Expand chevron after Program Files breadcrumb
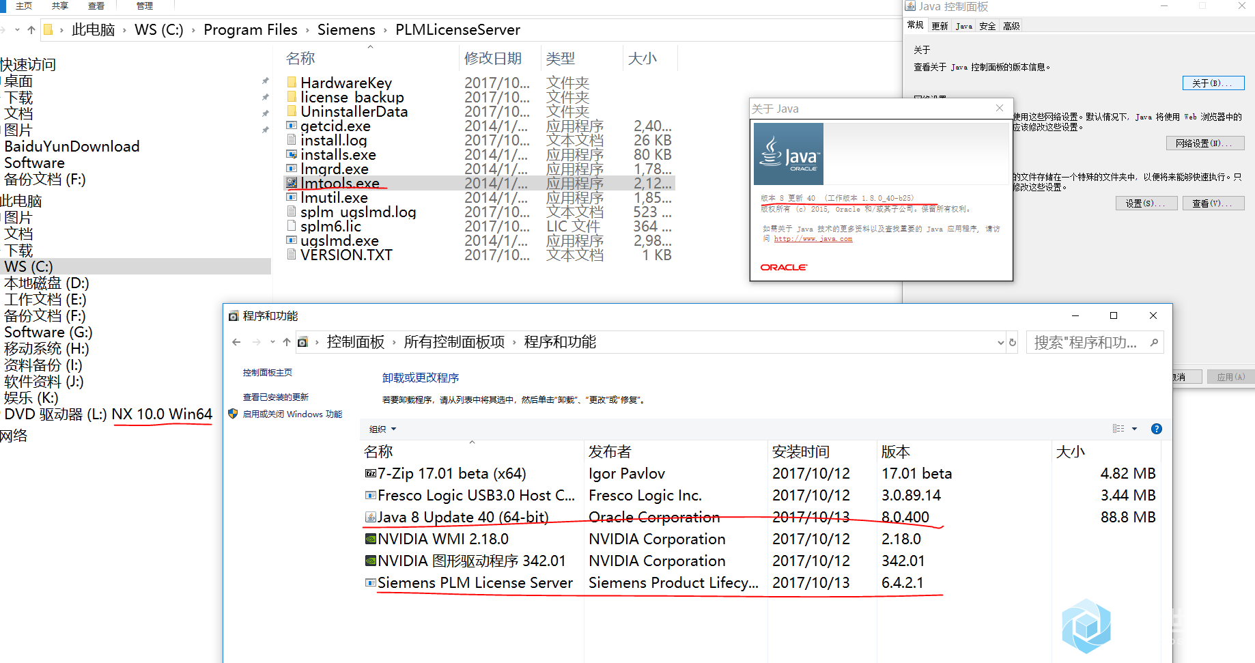Image resolution: width=1255 pixels, height=663 pixels. (307, 30)
